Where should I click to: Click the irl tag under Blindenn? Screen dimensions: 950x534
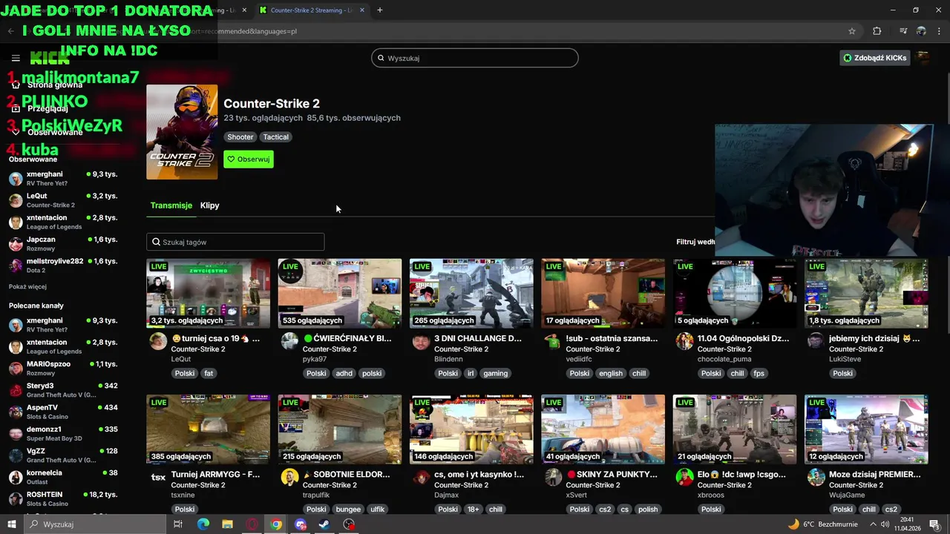coord(470,374)
